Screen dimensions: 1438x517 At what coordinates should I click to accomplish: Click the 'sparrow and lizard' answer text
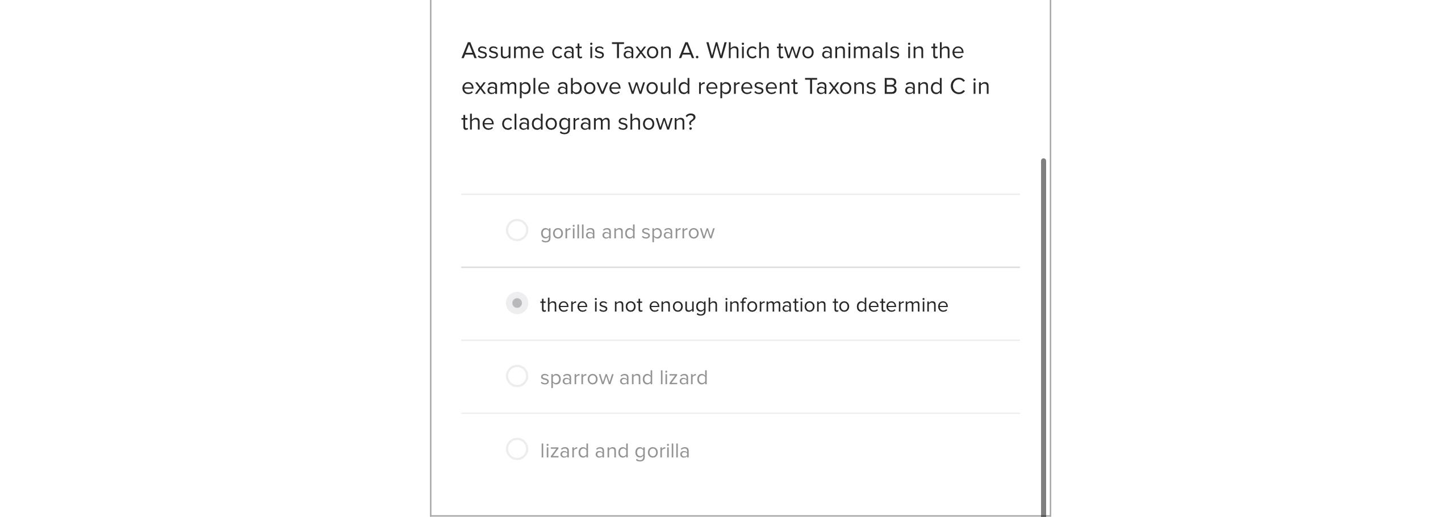pyautogui.click(x=624, y=376)
